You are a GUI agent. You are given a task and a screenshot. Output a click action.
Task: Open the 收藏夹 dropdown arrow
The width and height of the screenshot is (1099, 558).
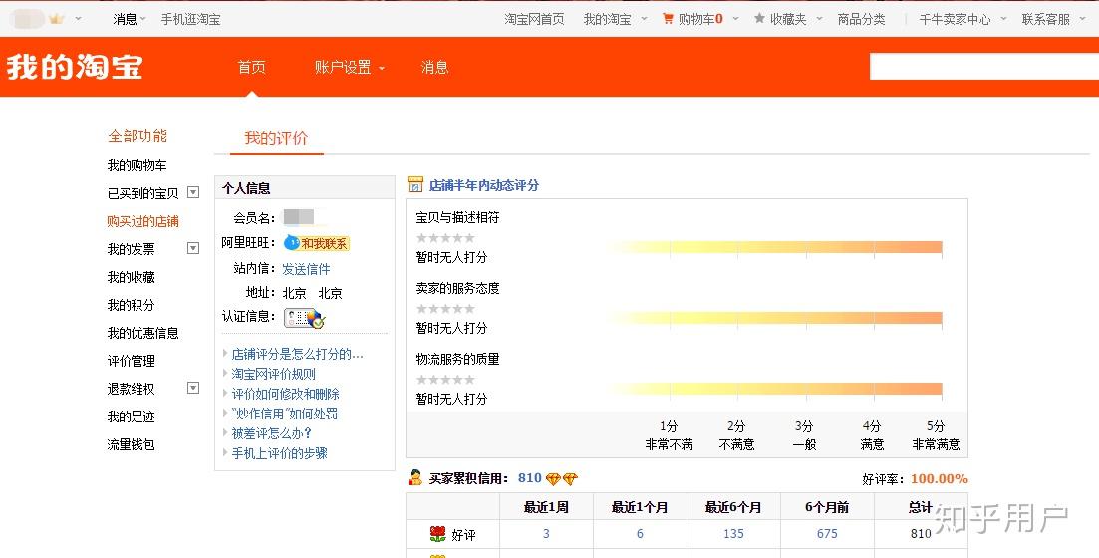[x=819, y=19]
